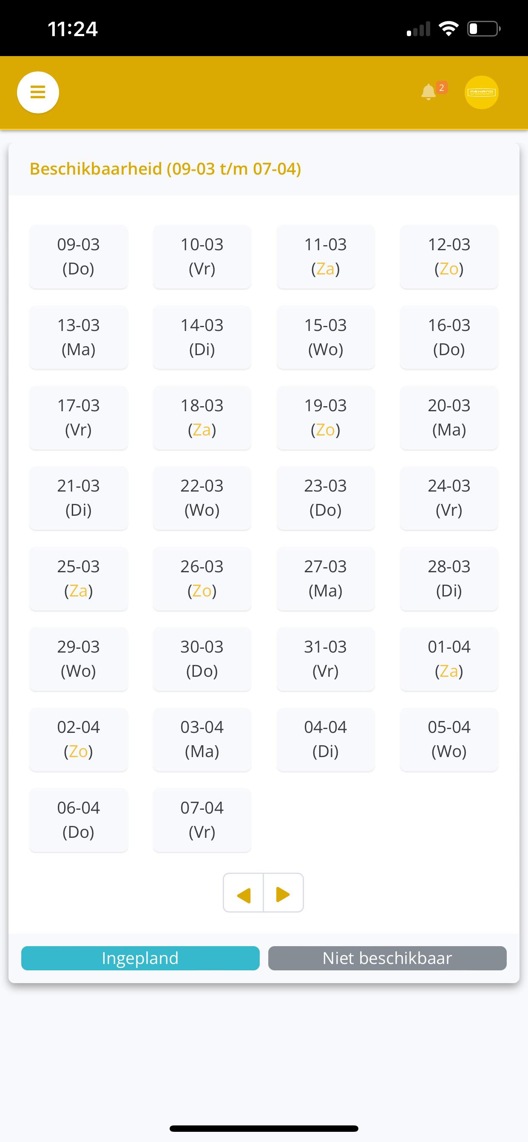Toggle availability for 16-03 (Do)
The width and height of the screenshot is (528, 1142).
[x=449, y=337]
